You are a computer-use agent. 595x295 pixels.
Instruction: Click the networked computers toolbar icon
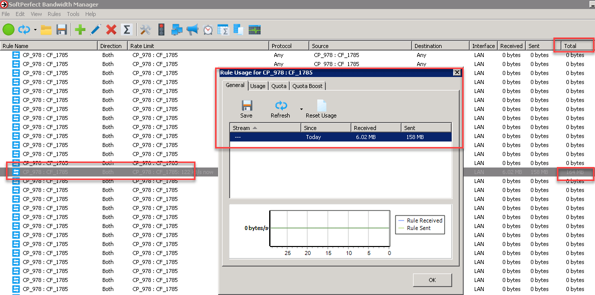point(177,29)
